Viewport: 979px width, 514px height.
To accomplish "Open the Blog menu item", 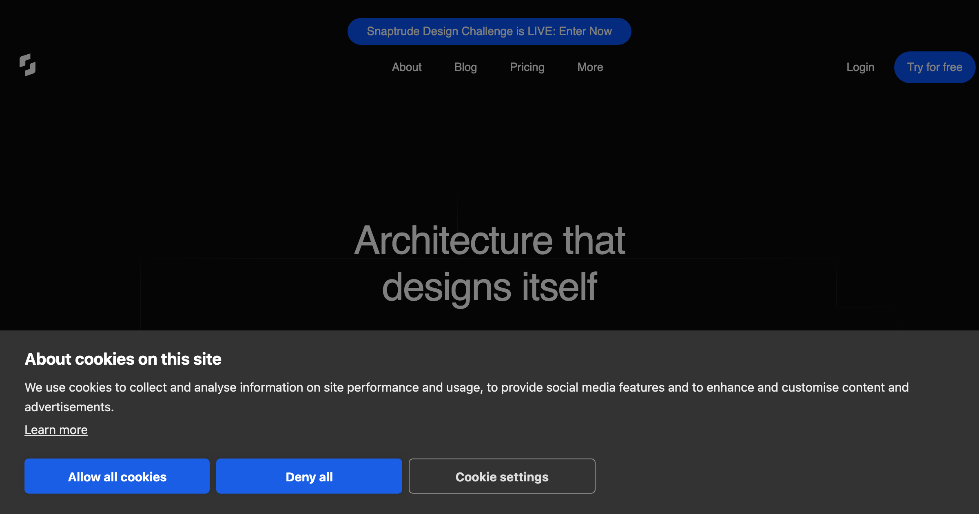I will point(465,67).
